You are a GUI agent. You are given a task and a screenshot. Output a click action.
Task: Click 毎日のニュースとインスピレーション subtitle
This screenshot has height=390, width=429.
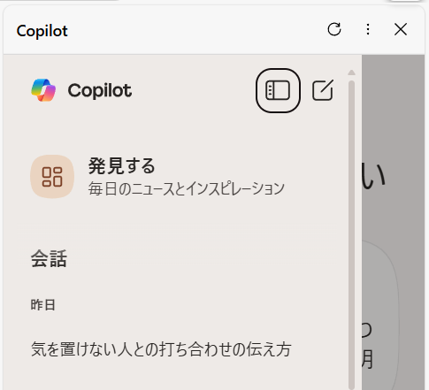pos(187,188)
